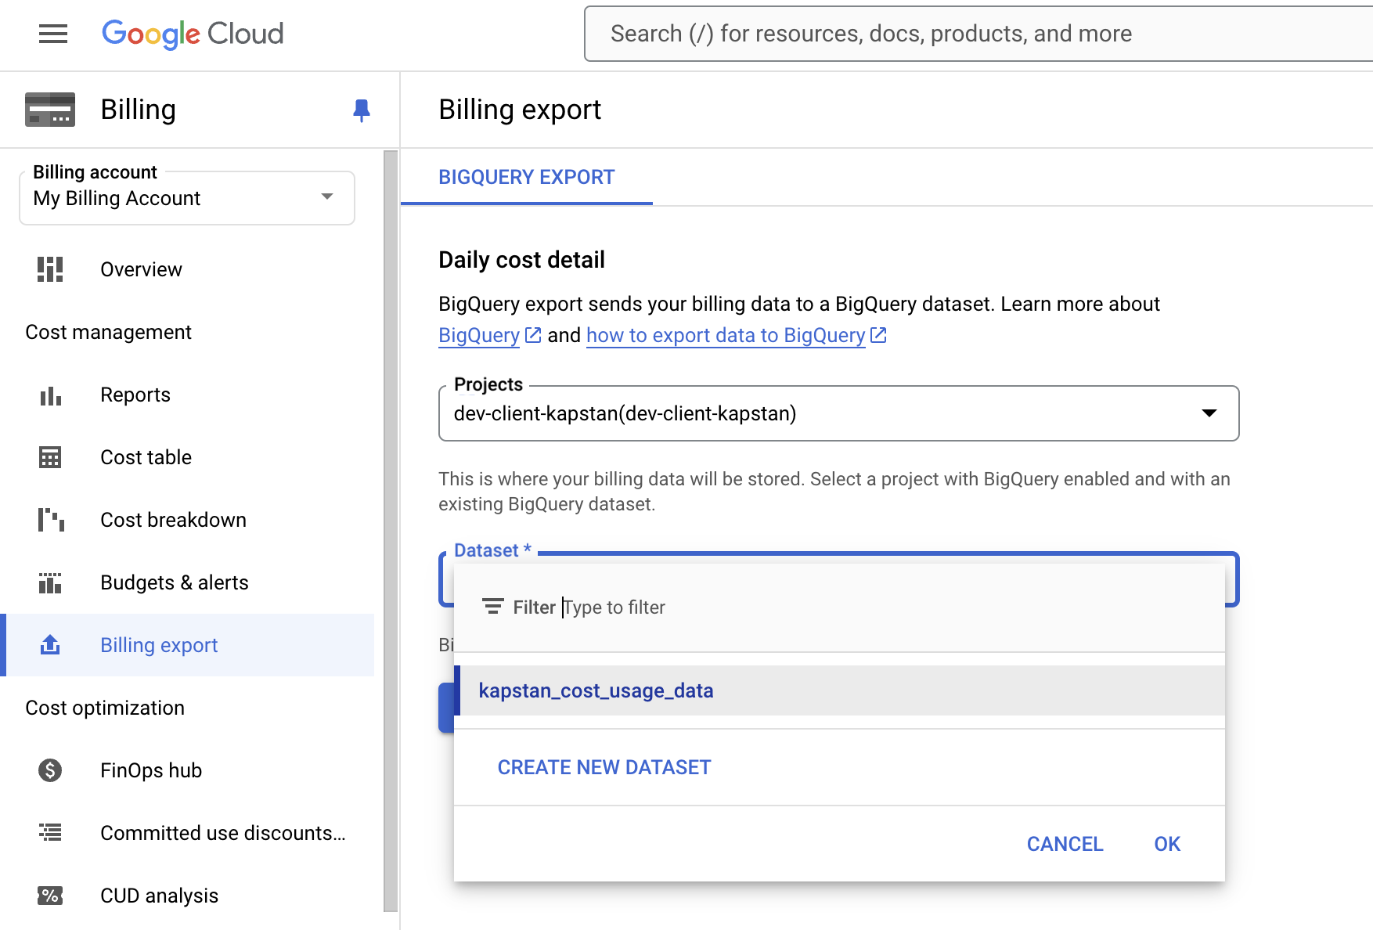This screenshot has width=1373, height=930.
Task: Click CANCEL in the dataset popup
Action: 1065,844
